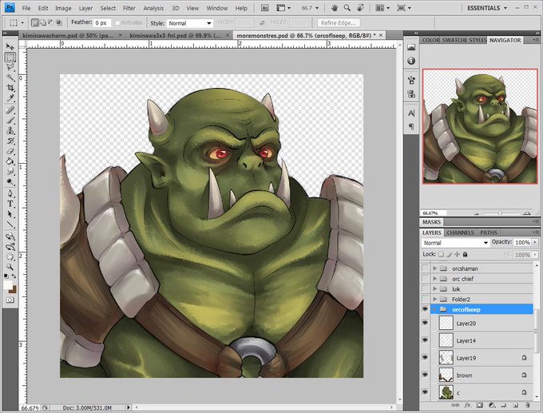Viewport: 543px width, 413px height.
Task: Hide Layer19
Action: click(425, 358)
